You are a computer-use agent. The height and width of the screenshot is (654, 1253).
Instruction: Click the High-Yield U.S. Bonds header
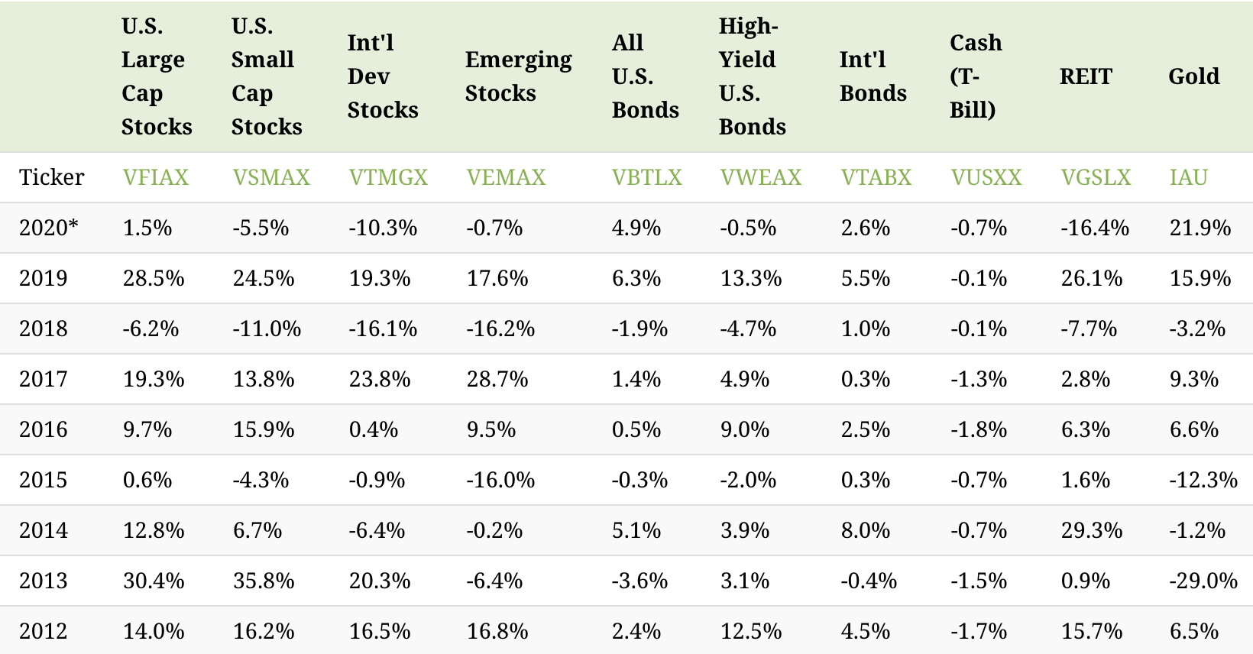pos(752,76)
